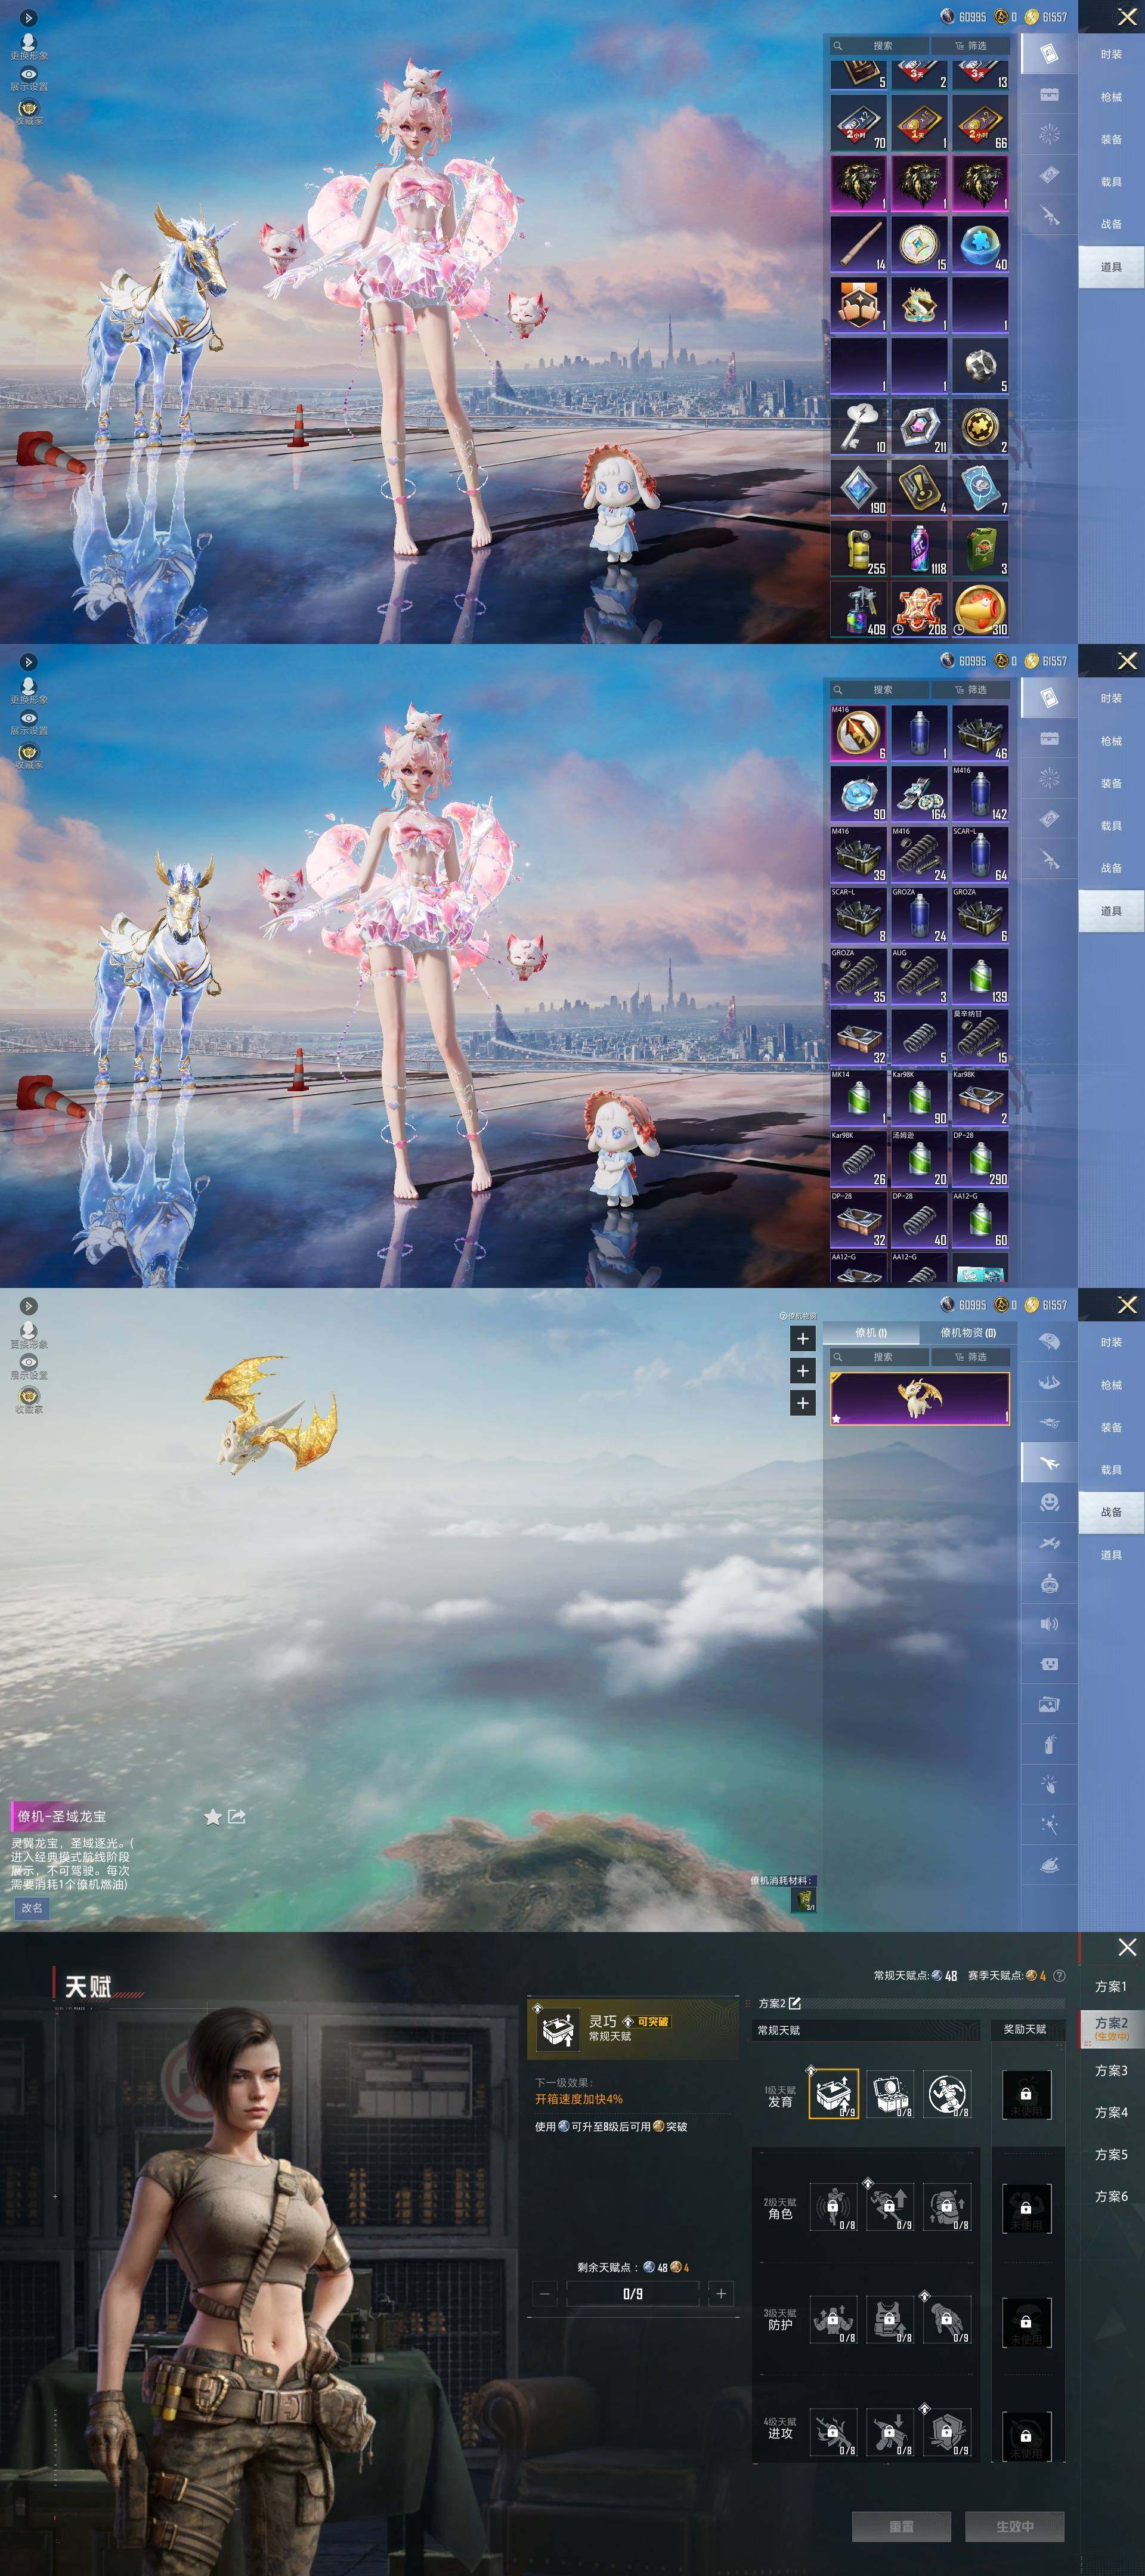Toggle the favorite star for 僚机-圣域龙宝
1145x2576 pixels.
pos(212,1817)
